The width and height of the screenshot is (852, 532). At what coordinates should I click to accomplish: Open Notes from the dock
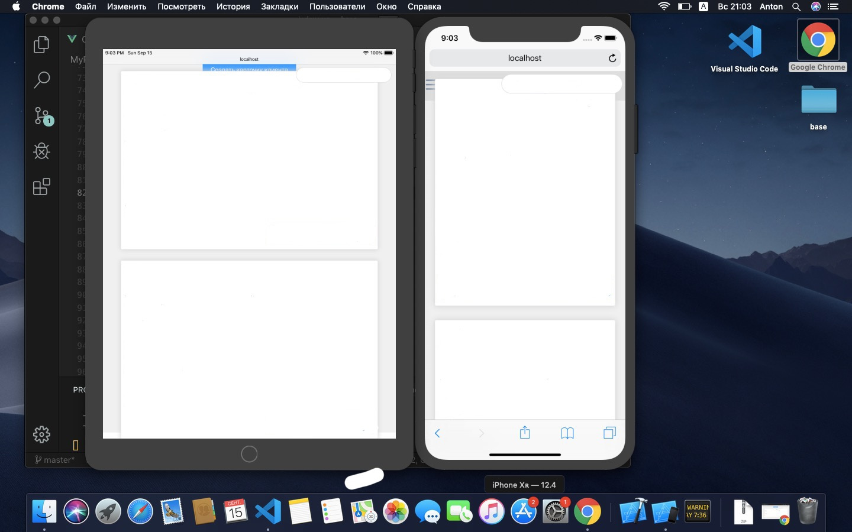(300, 511)
